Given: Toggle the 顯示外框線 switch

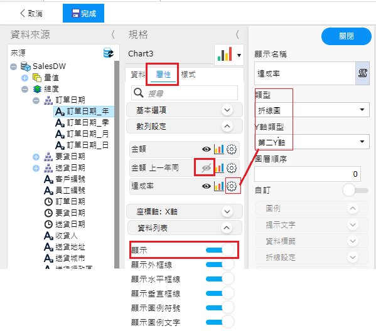Looking at the screenshot, I should [x=220, y=265].
